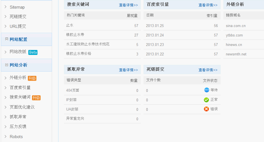This screenshot has width=264, height=142.
Task: Click the 外链分析 panel title
Action: [x=235, y=4]
